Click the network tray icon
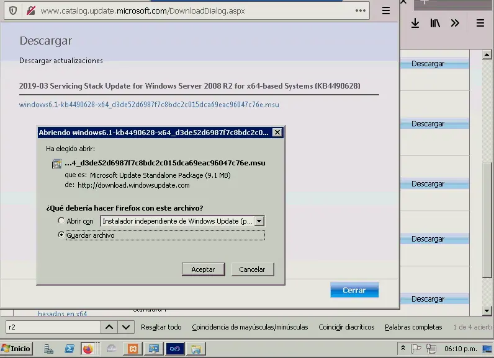This screenshot has height=358, width=494. pyautogui.click(x=431, y=348)
